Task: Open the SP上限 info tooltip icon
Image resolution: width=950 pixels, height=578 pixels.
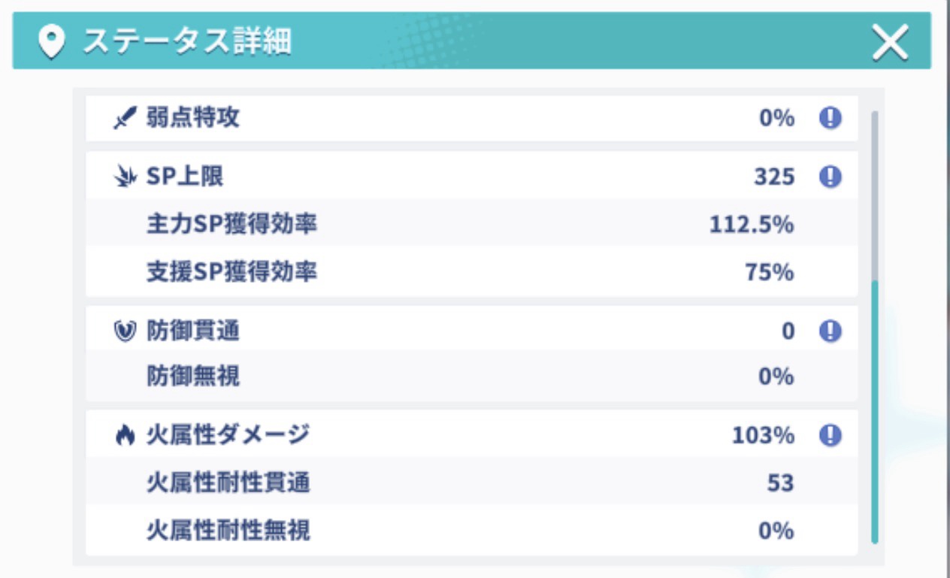Action: coord(830,177)
